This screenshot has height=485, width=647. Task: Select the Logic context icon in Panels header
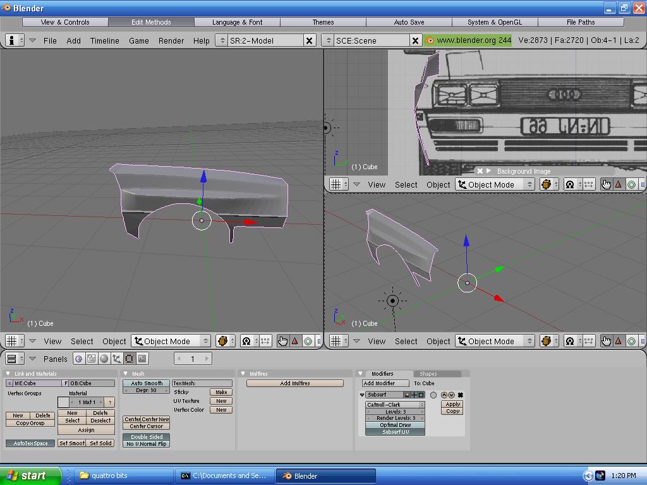click(78, 359)
